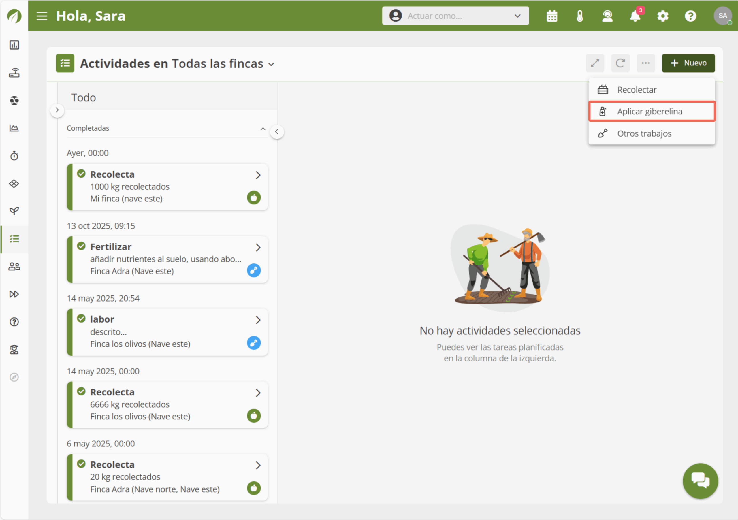Viewport: 738px width, 520px height.
Task: Toggle the hamburger menu
Action: point(42,16)
